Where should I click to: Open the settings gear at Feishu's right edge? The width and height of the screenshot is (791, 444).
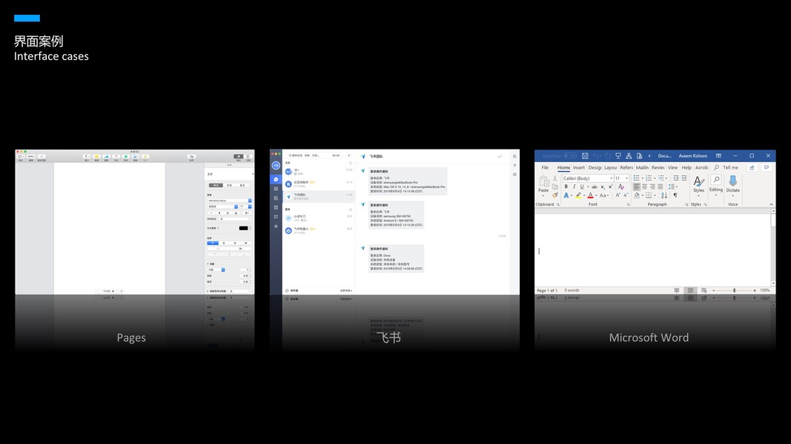[514, 175]
